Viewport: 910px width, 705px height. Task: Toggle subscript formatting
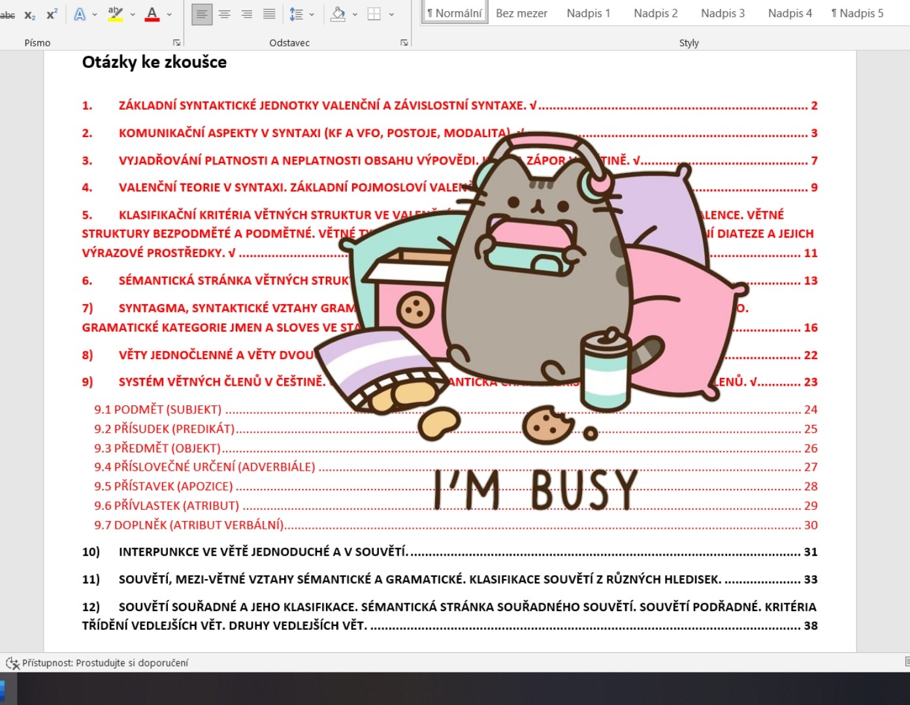30,14
